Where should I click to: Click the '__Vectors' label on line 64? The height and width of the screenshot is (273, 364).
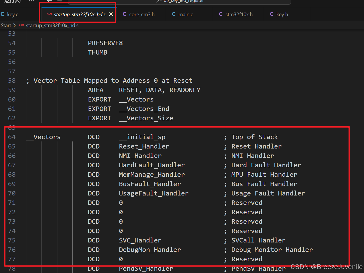point(43,137)
